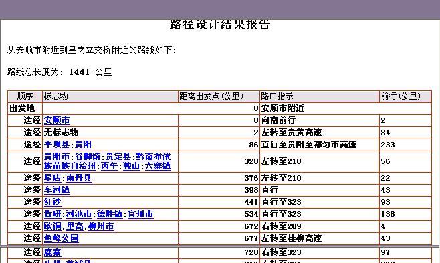Viewport: 440px width, 263px height.
Task: Open the 贵阳 link beside 平坝县
Action: pos(84,145)
